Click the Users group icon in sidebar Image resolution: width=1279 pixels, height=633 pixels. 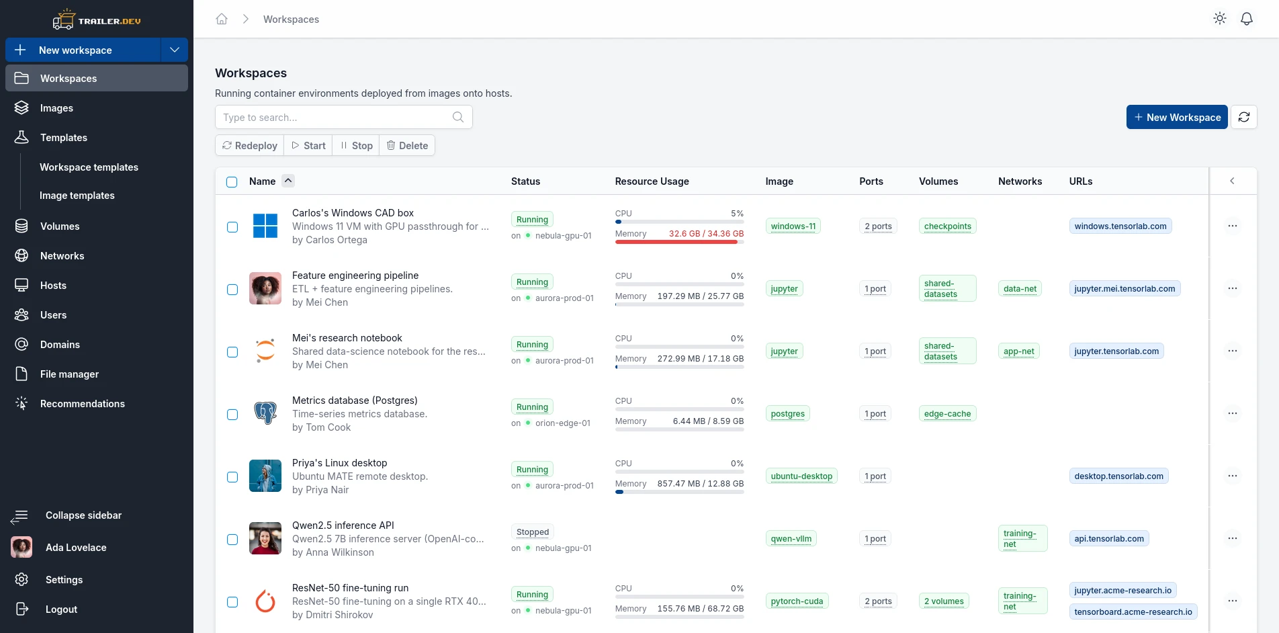[21, 314]
